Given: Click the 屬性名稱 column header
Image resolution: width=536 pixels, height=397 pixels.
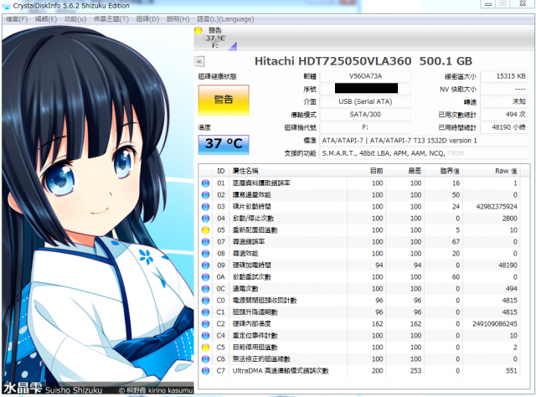Looking at the screenshot, I should click(x=288, y=171).
